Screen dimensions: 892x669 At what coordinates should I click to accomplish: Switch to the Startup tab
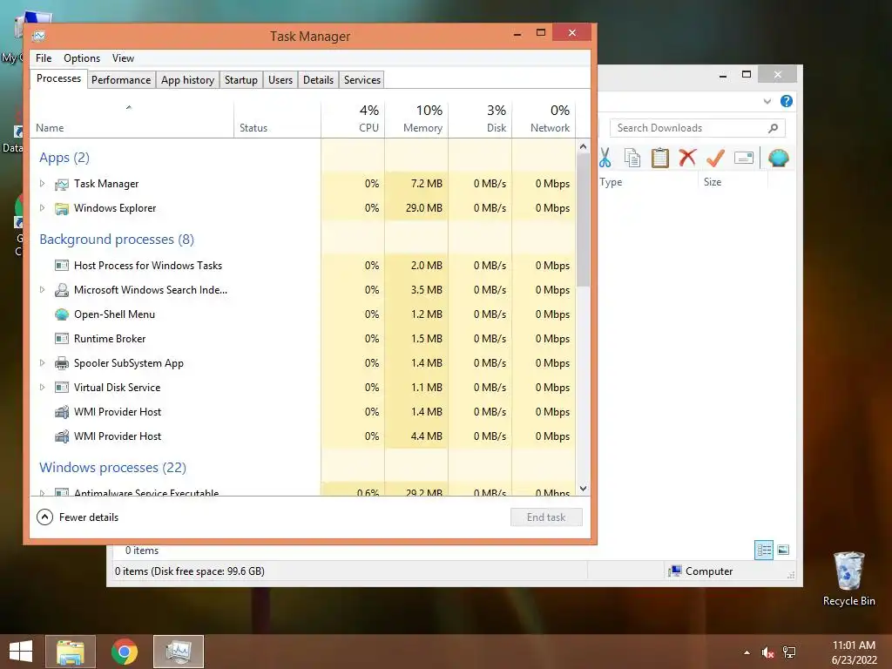[x=241, y=79]
